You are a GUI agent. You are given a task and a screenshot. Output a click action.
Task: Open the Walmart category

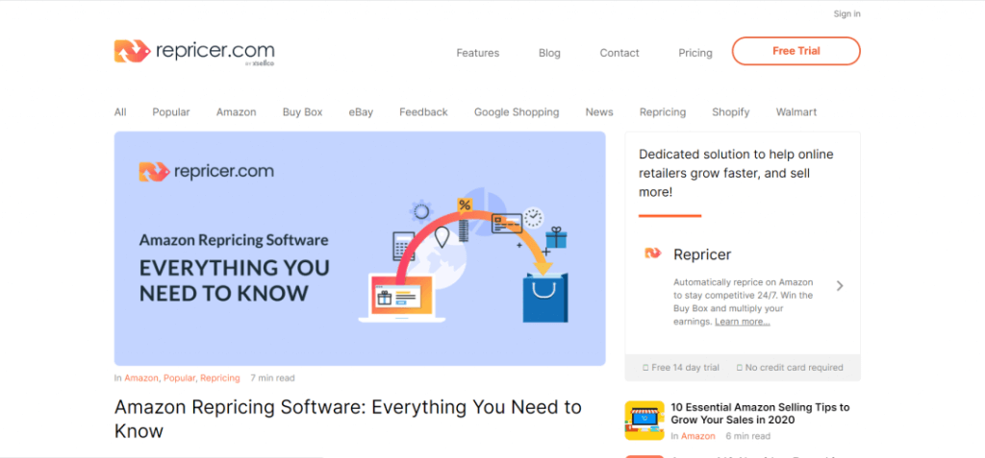(796, 112)
